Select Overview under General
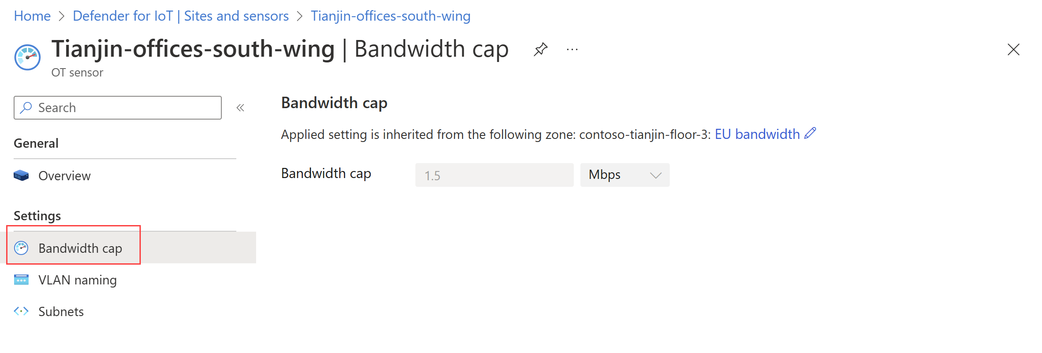The width and height of the screenshot is (1042, 353). pos(64,175)
